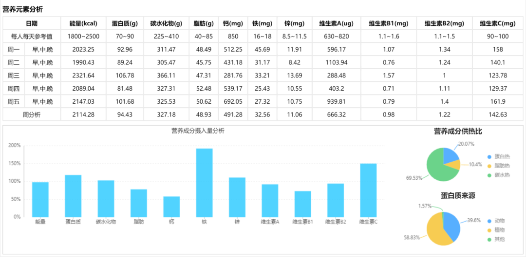Click the 539.17 calcium cell

point(233,89)
